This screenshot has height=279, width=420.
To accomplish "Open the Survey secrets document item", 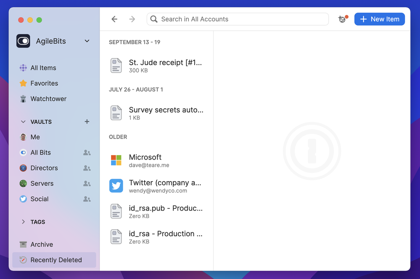I will tap(156, 113).
